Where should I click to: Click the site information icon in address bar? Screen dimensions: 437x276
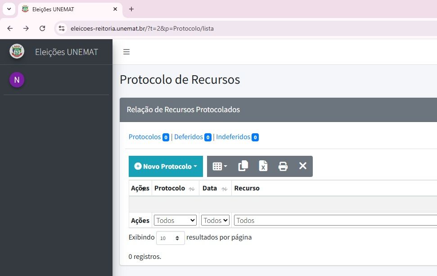(62, 28)
